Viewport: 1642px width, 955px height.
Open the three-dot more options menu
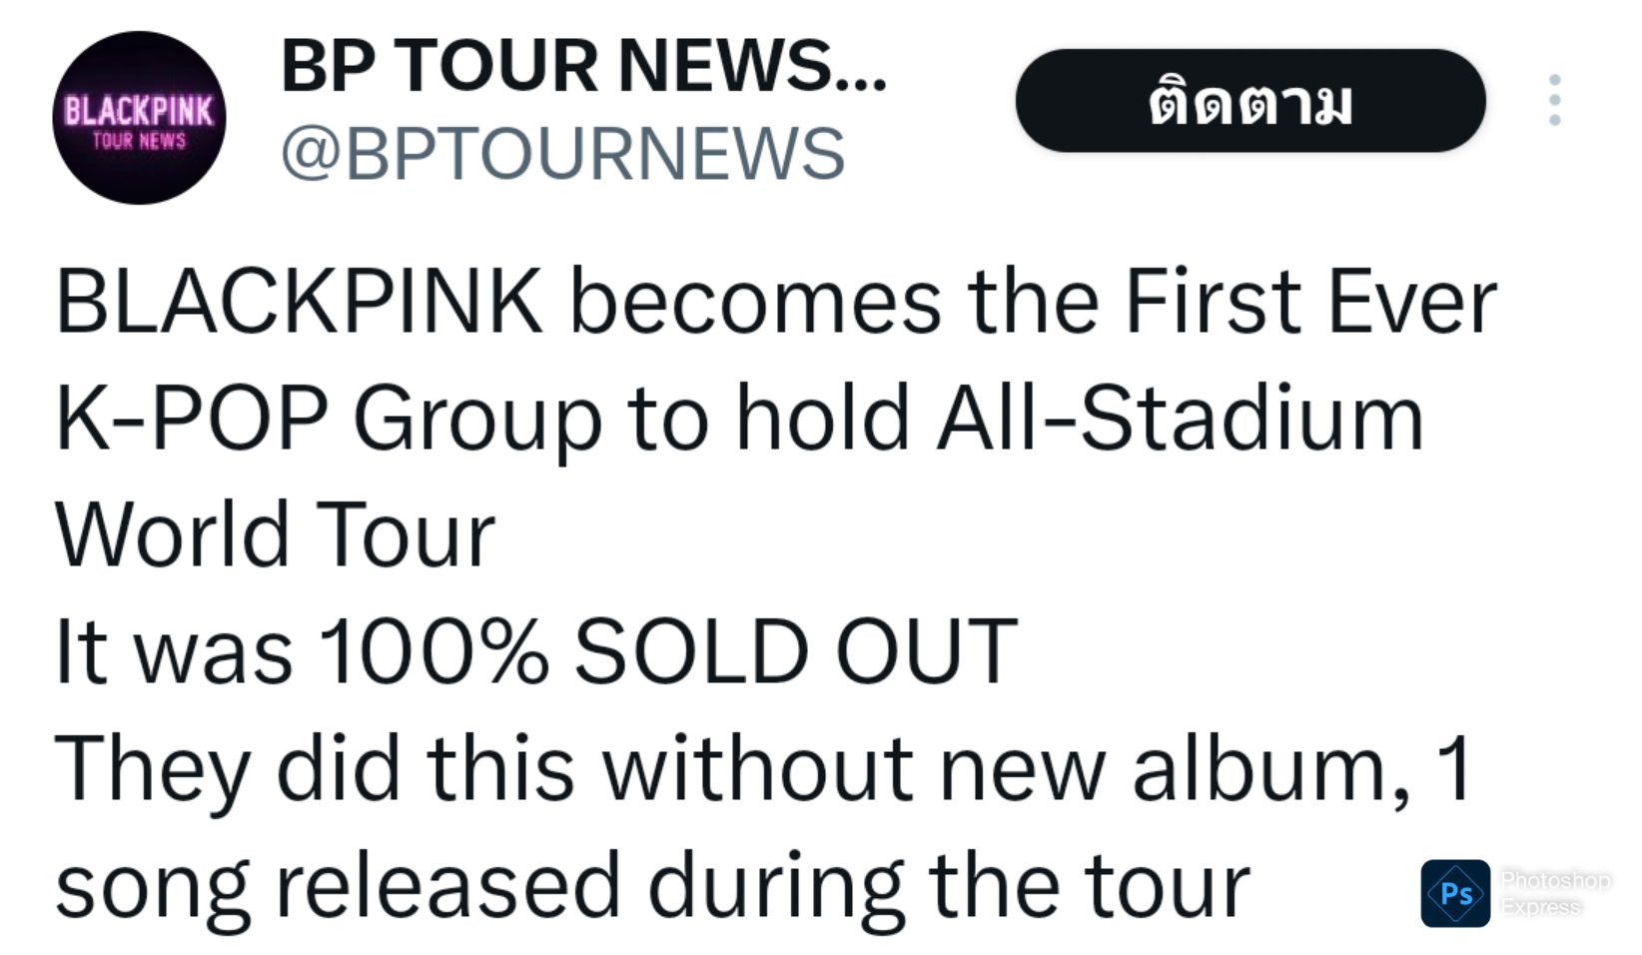1554,100
